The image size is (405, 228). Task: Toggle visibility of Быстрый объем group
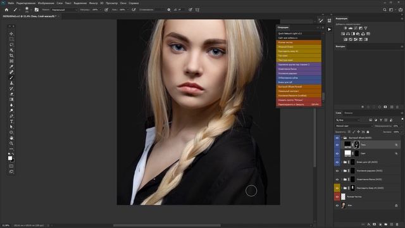[x=337, y=138]
